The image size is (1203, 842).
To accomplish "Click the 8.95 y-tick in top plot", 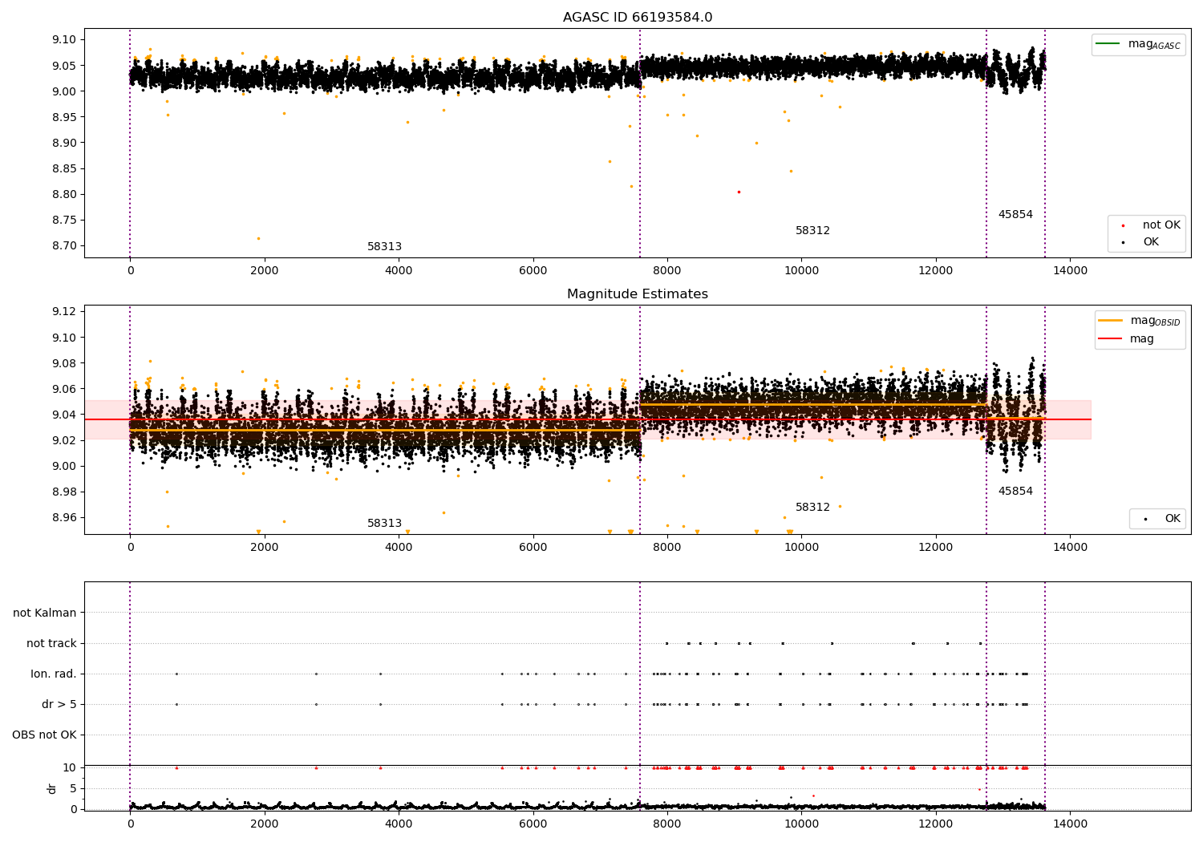I will tap(64, 118).
